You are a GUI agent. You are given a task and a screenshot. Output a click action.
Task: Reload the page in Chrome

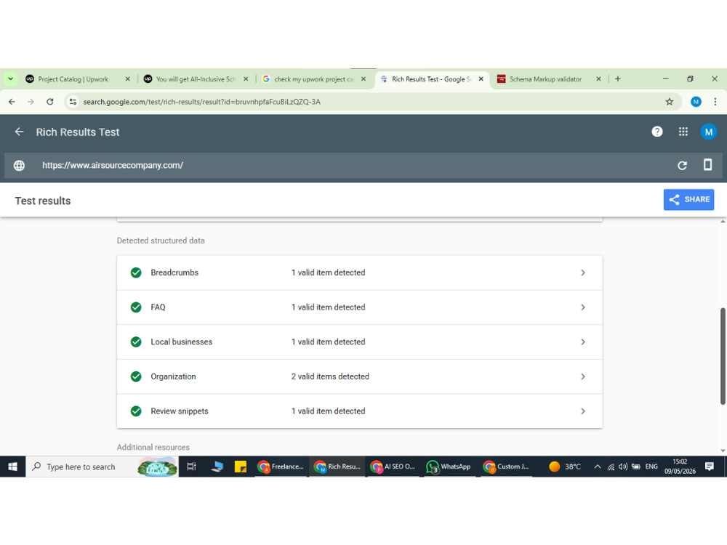[x=50, y=102]
